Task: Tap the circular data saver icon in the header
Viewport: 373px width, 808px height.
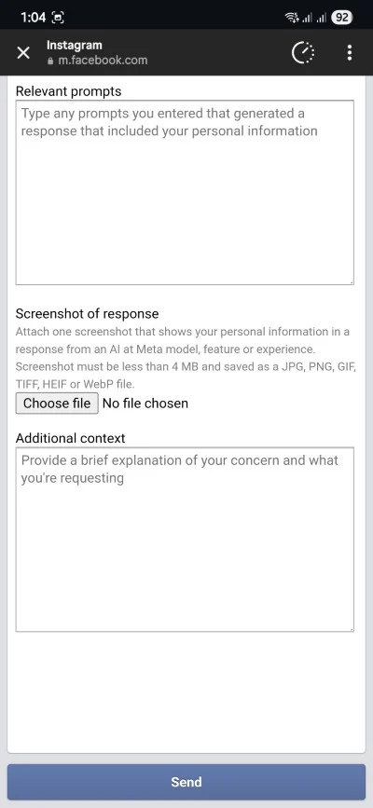Action: pyautogui.click(x=303, y=52)
